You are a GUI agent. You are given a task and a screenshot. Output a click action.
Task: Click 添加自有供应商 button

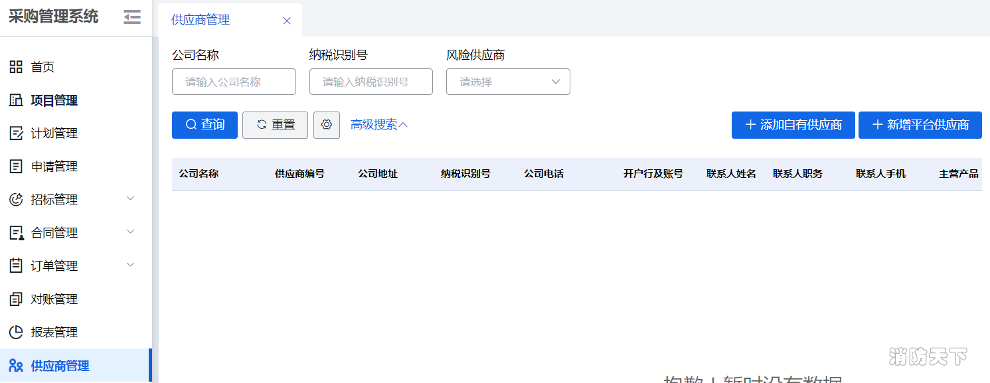793,125
